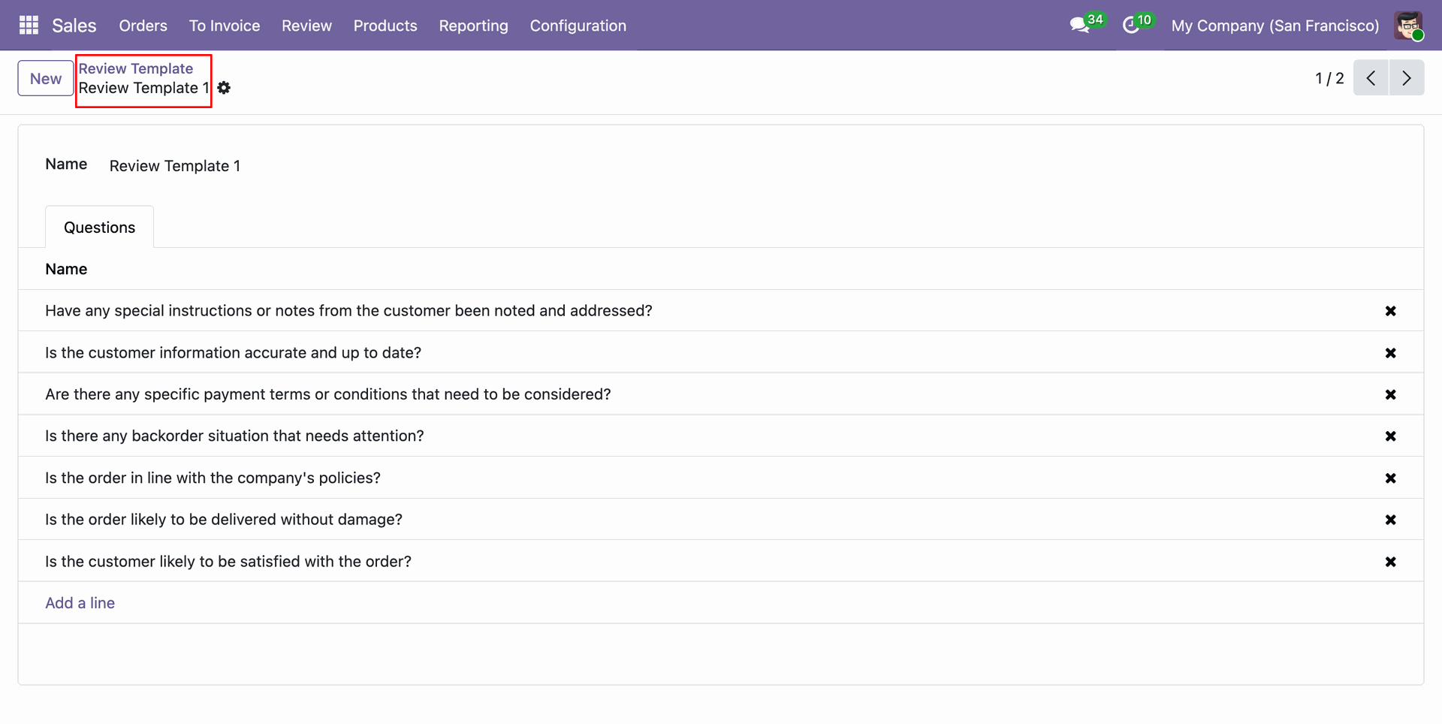Select 'Is the customer information accurate and up to date?'

[233, 353]
